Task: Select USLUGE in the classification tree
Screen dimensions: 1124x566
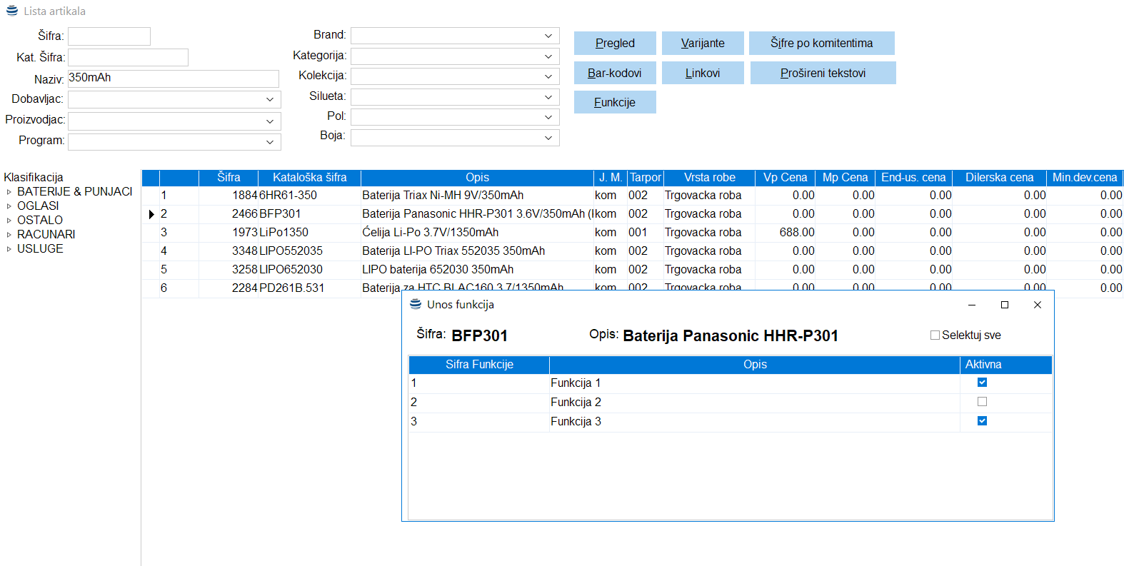Action: coord(40,249)
